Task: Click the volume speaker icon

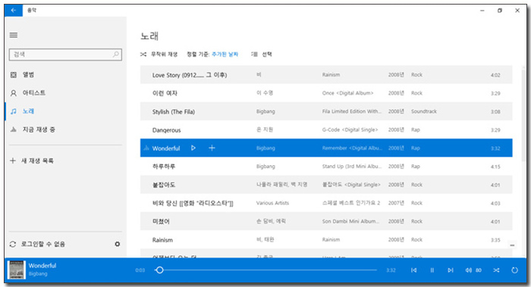Action: click(468, 270)
